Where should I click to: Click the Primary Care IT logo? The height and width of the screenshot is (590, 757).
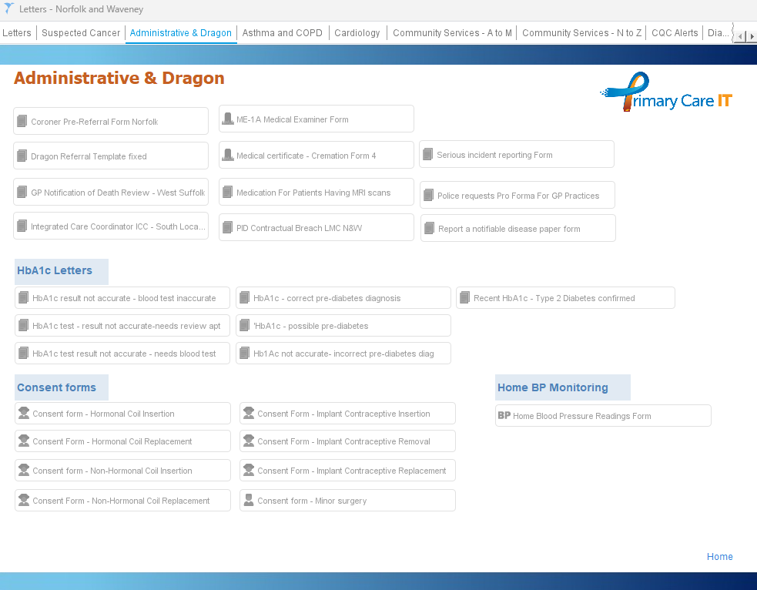point(666,93)
